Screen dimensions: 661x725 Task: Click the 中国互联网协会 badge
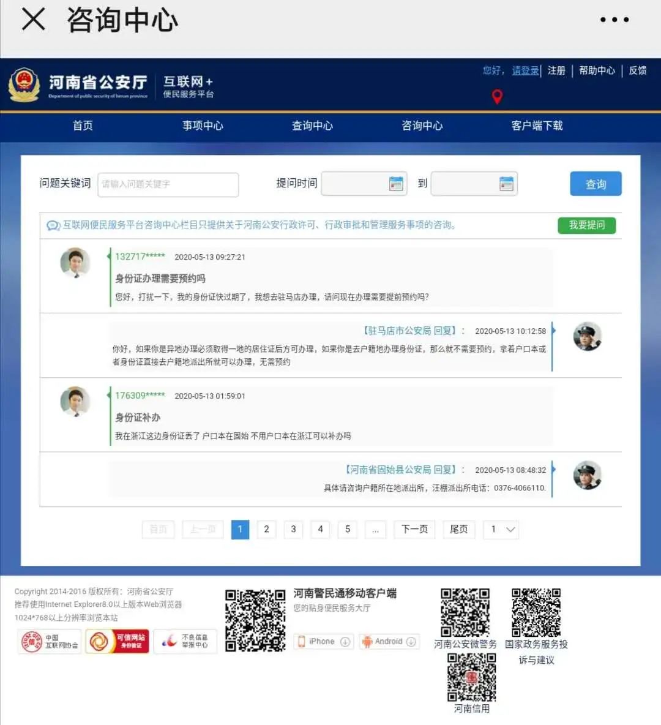tap(50, 641)
